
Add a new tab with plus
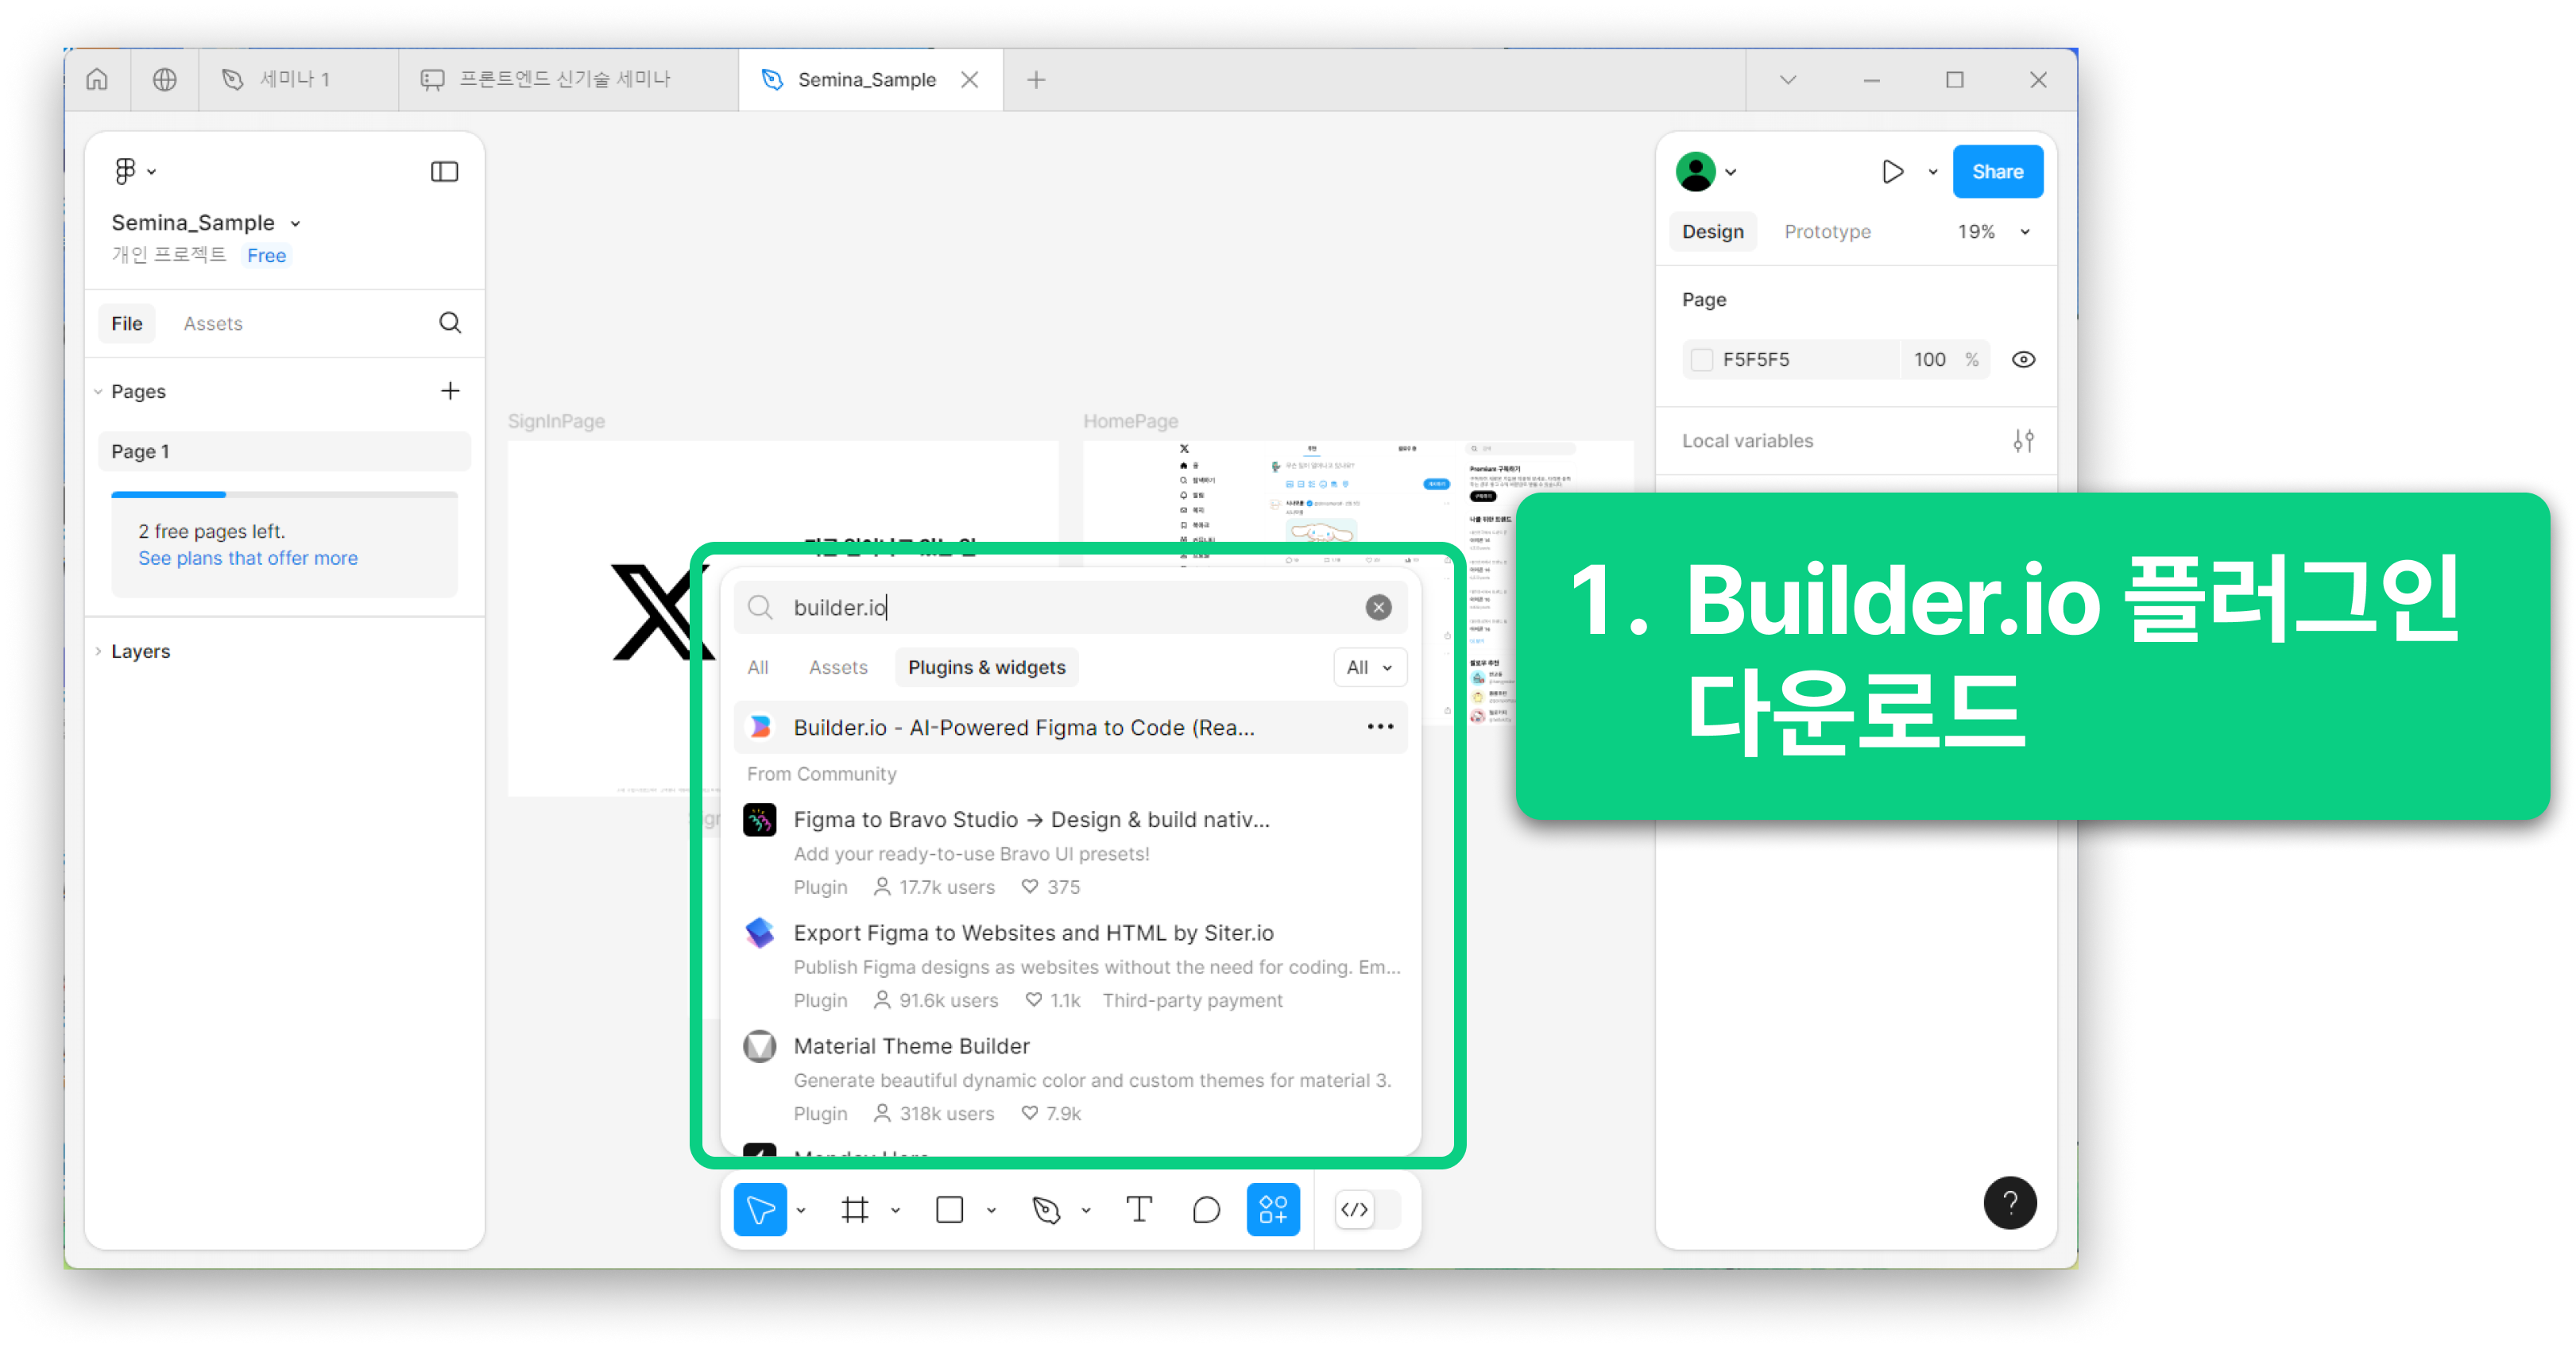[1036, 79]
